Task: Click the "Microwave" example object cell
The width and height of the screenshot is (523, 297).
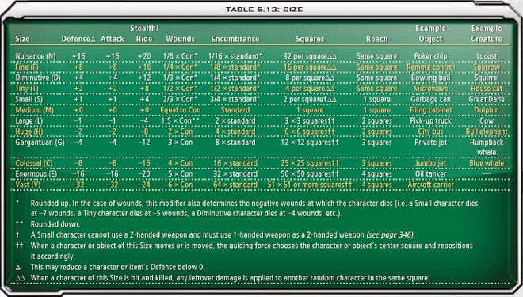Action: point(430,89)
